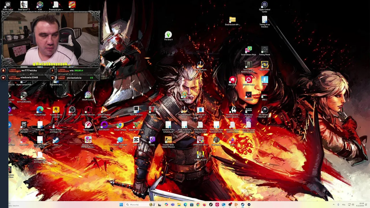370x208 pixels.
Task: Open the Windows Start menu
Action: coord(121,205)
